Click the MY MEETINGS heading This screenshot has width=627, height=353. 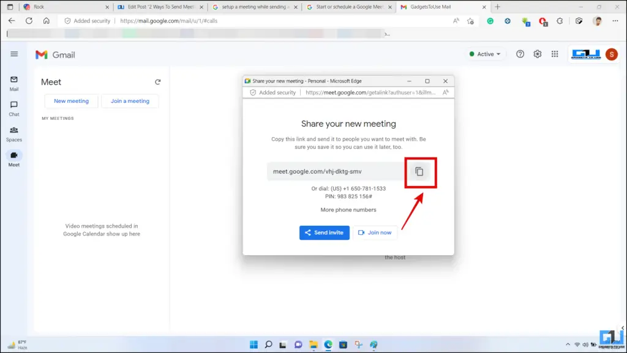coord(58,118)
